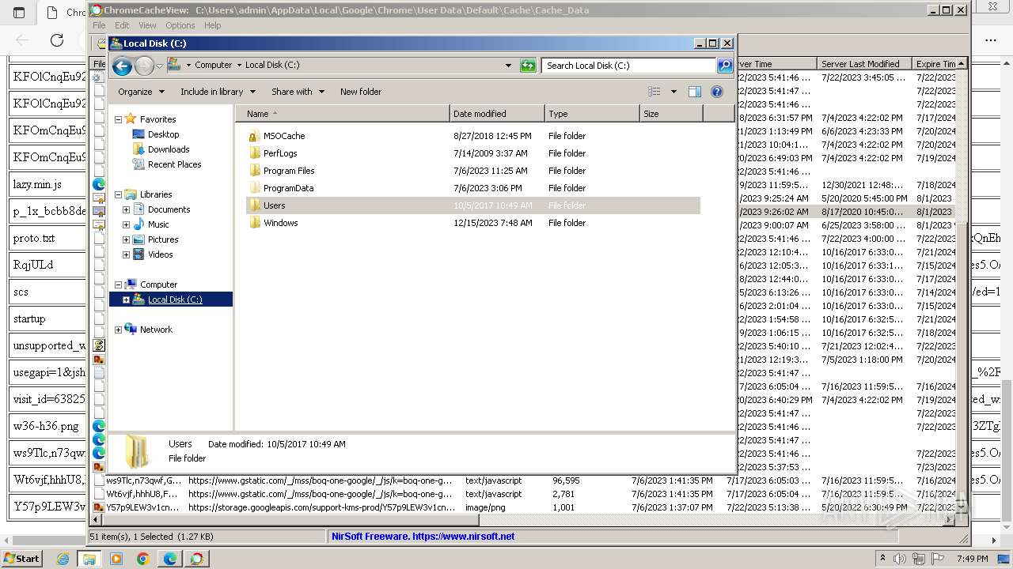This screenshot has width=1013, height=569.
Task: Click the change view icon in Explorer toolbar
Action: (x=654, y=92)
